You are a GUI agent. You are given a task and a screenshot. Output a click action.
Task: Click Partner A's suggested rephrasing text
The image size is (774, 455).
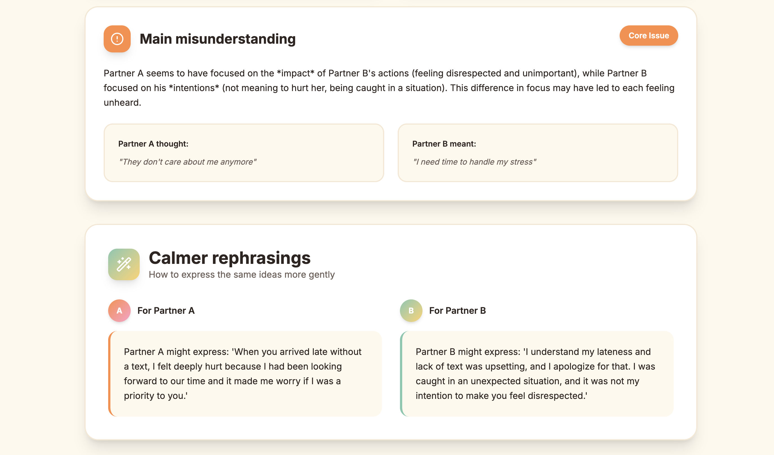[x=243, y=374]
